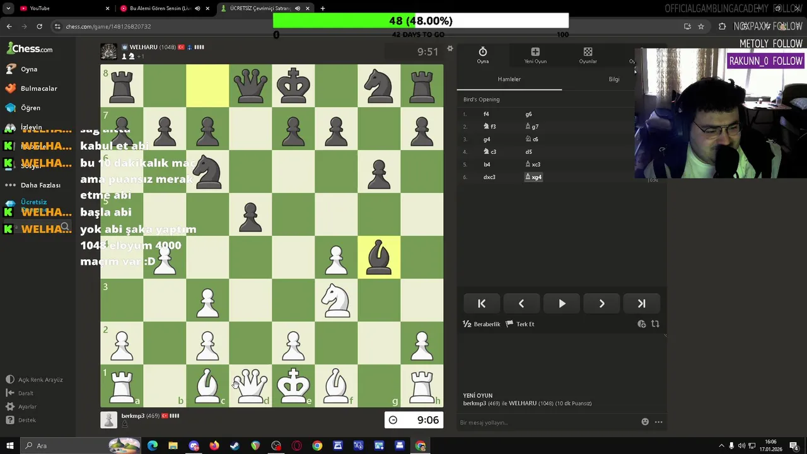This screenshot has width=807, height=454.
Task: Switch to Bu Alemi Gören Sensin tab
Action: tap(164, 8)
